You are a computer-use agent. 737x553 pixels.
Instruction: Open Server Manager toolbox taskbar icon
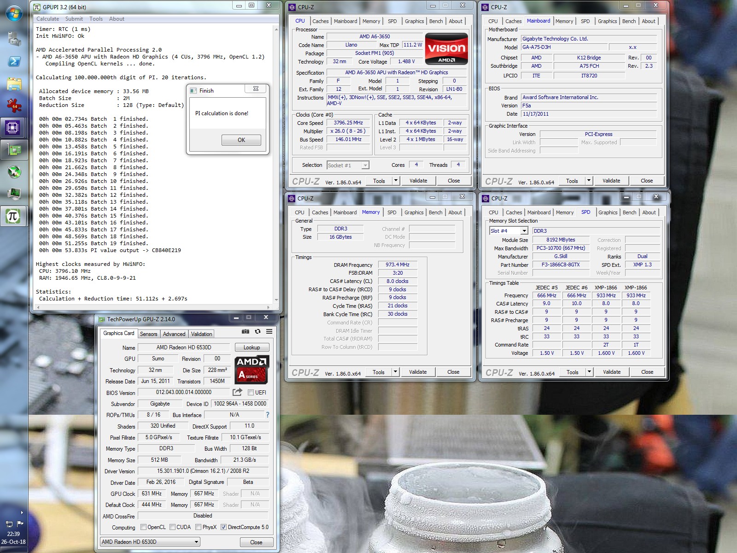coord(14,39)
